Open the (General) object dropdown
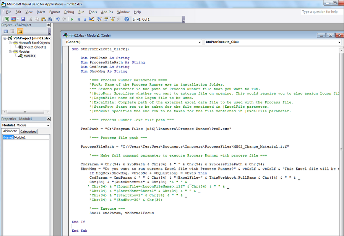This screenshot has width=344, height=236. tap(201, 42)
